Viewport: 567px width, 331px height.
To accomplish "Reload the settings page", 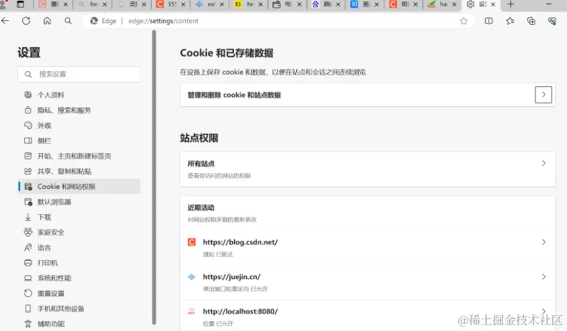I will [x=26, y=21].
